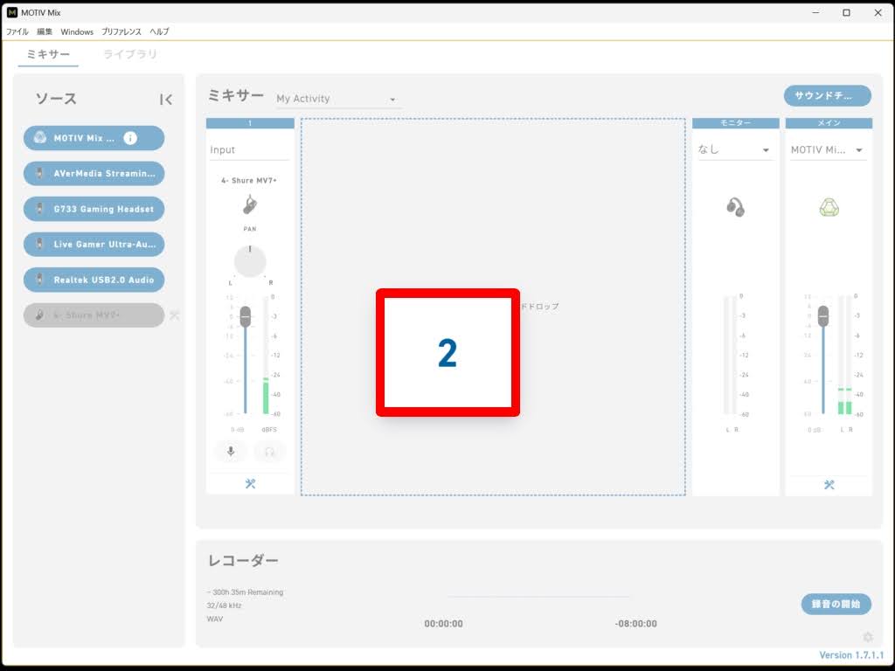Click the green MOTIV Mix main output icon
This screenshot has height=671, width=895.
tap(829, 207)
